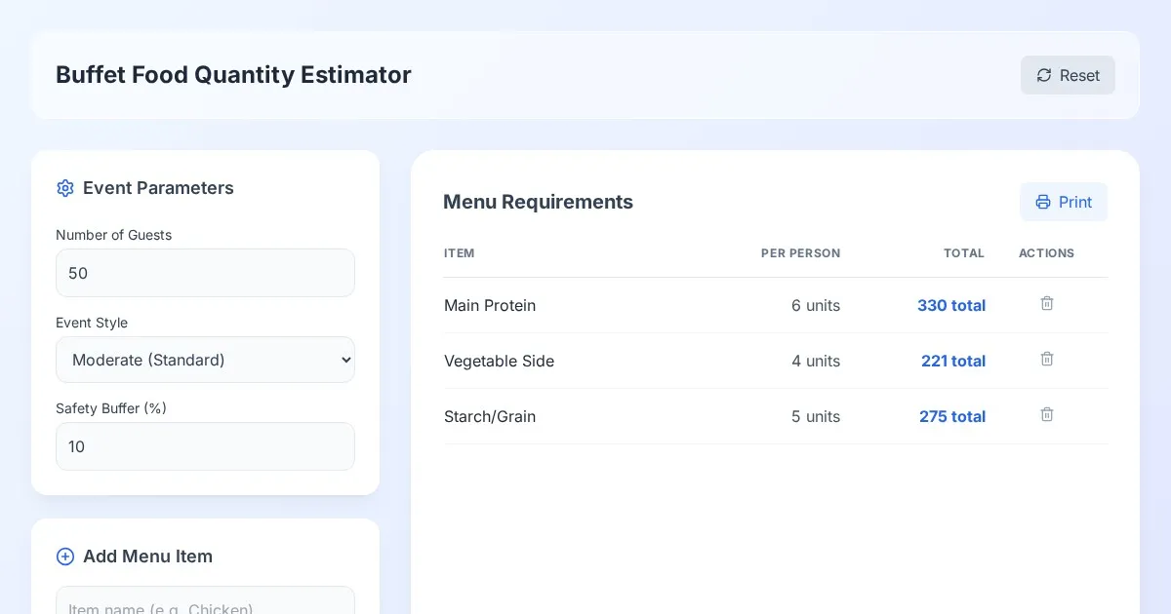The width and height of the screenshot is (1171, 614).
Task: Print the menu requirements
Action: [x=1064, y=202]
